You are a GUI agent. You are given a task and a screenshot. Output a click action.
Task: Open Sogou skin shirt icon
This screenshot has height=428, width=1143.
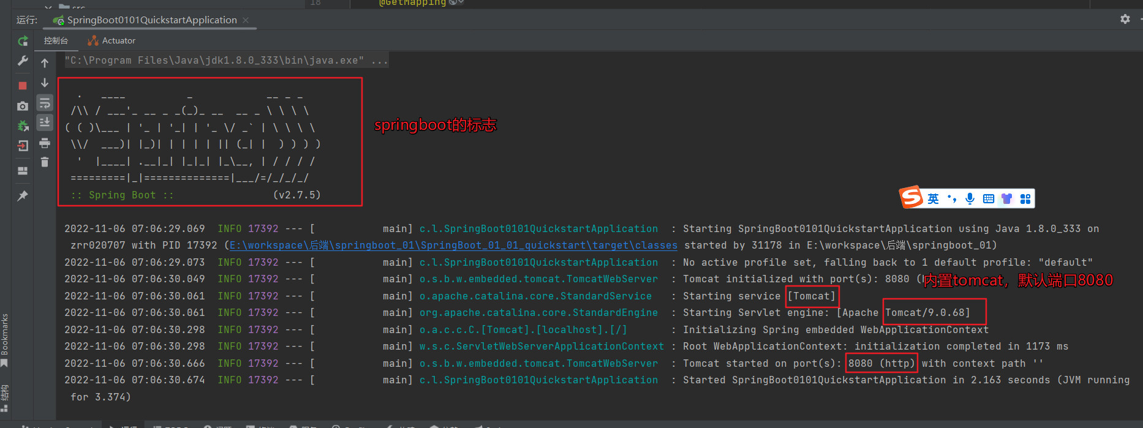tap(1006, 198)
